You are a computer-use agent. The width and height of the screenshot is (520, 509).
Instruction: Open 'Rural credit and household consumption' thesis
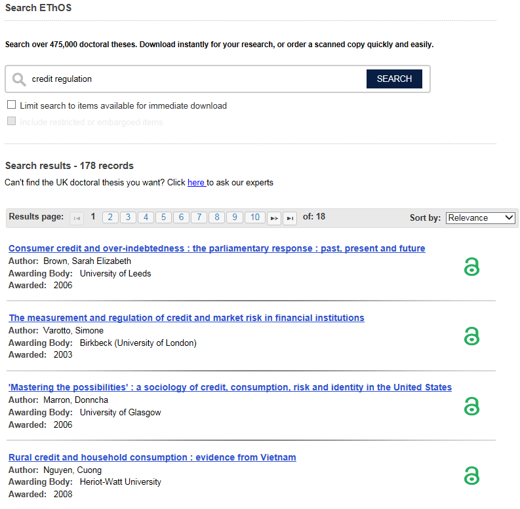(152, 457)
